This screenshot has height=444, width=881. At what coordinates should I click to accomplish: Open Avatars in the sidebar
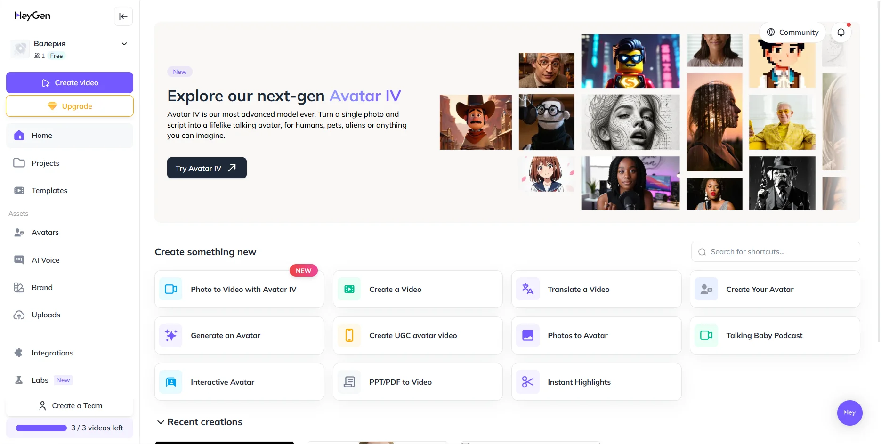[x=70, y=233]
